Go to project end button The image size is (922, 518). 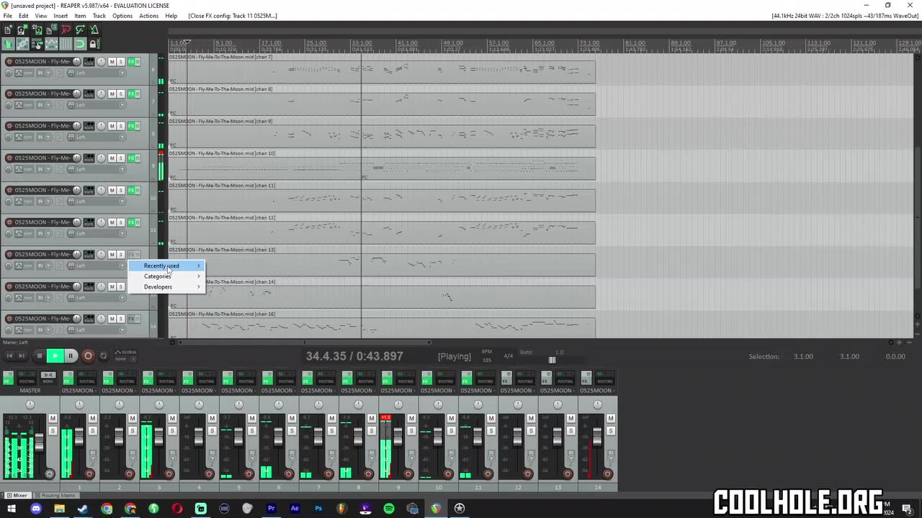coord(22,355)
